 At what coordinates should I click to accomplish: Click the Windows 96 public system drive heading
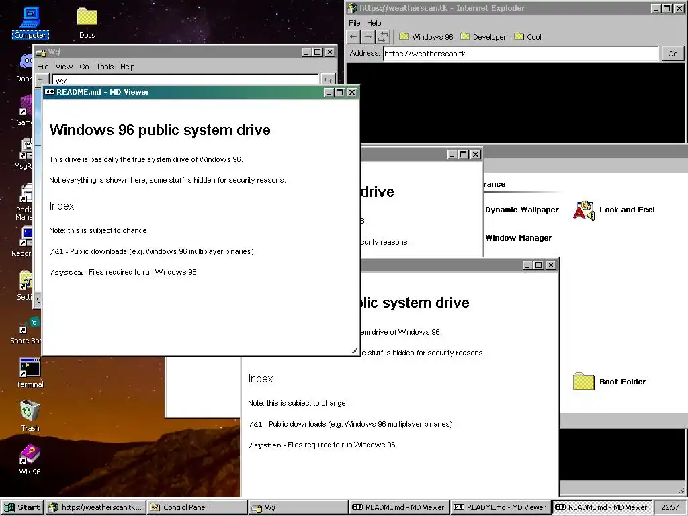tap(160, 130)
